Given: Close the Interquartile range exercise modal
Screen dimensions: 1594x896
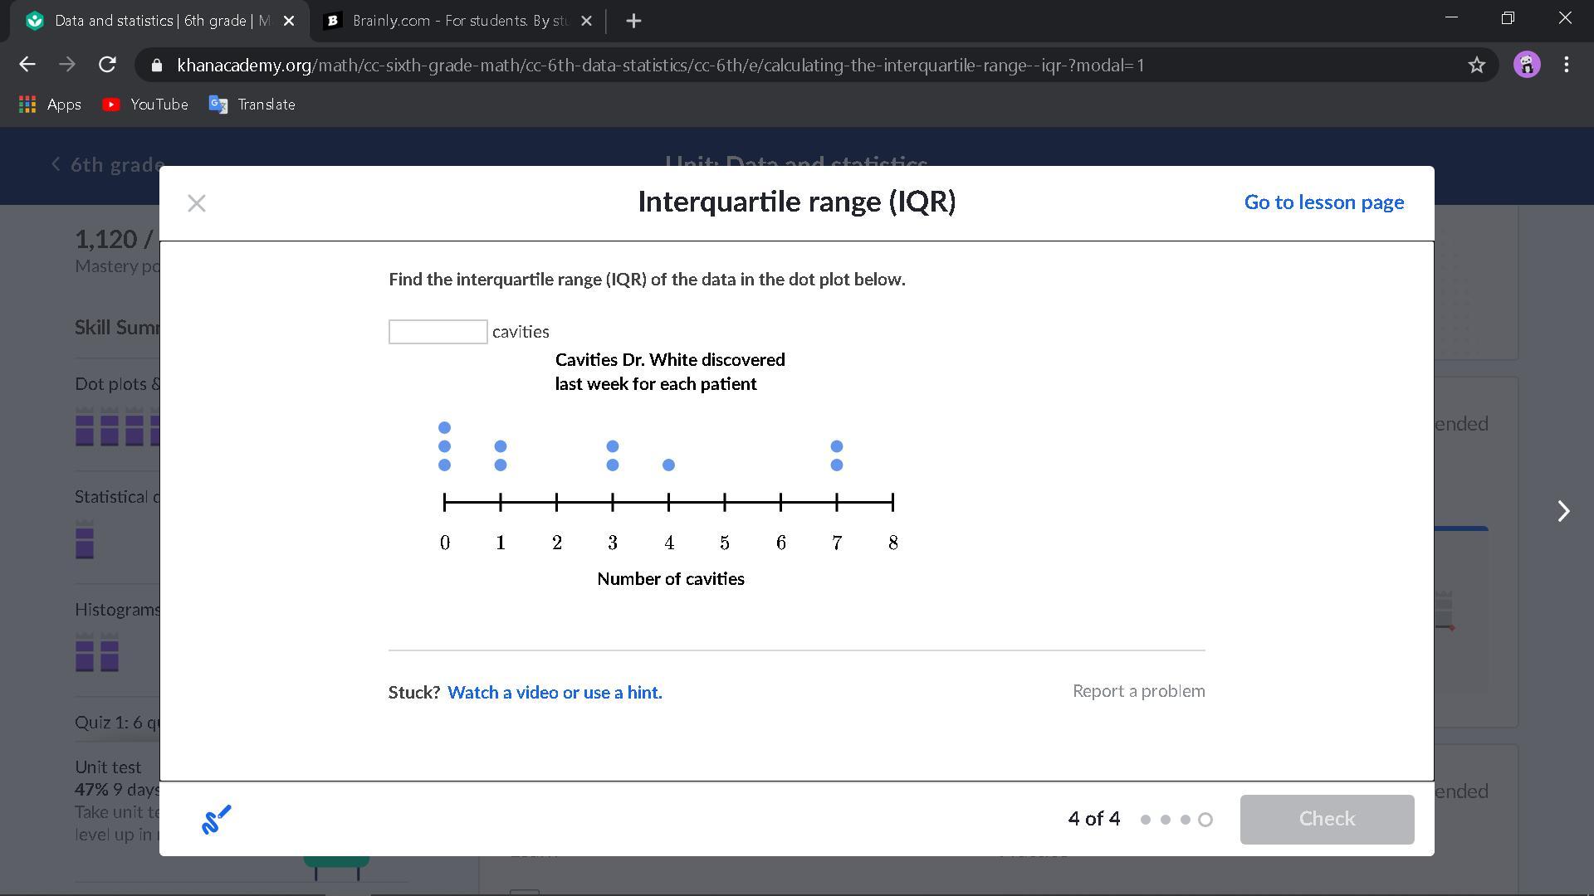Looking at the screenshot, I should click(x=197, y=203).
